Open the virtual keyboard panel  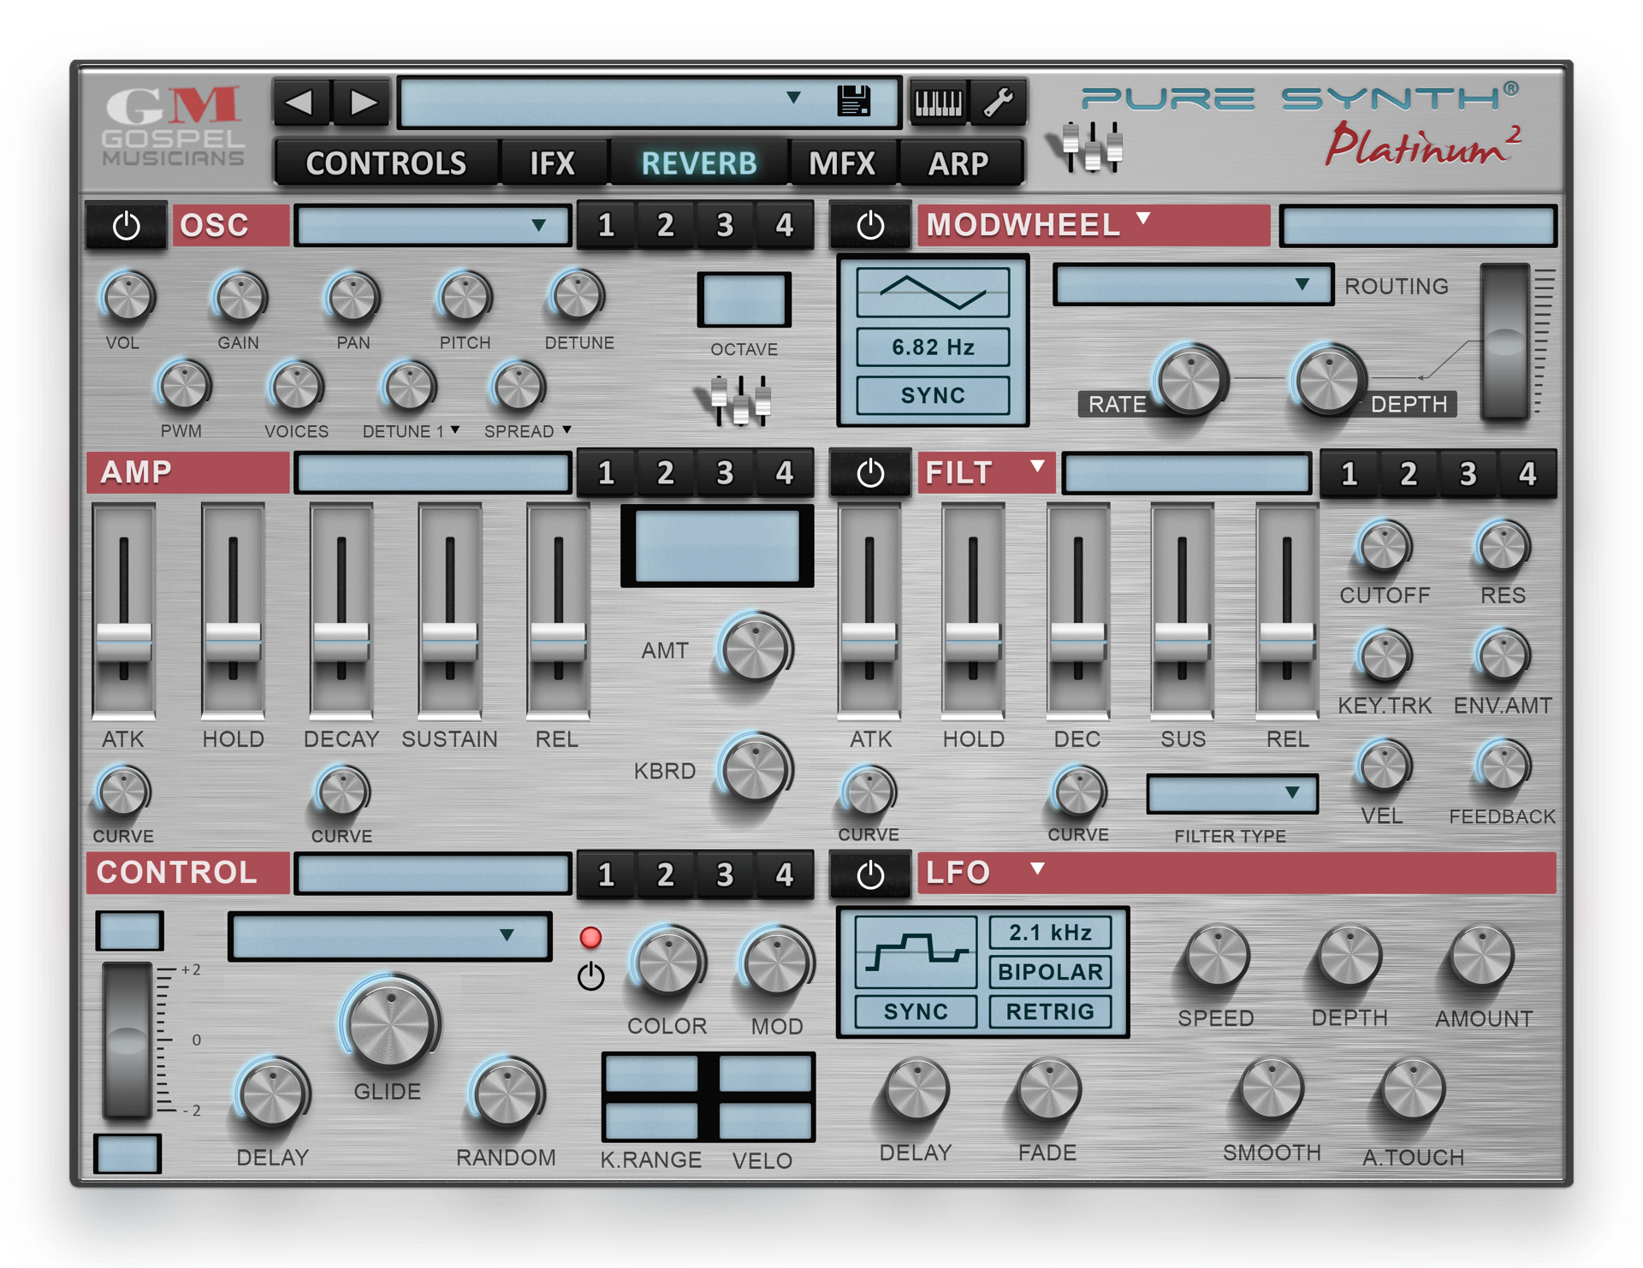pos(938,100)
